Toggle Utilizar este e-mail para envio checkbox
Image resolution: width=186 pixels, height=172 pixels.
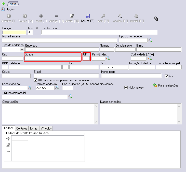35,80
